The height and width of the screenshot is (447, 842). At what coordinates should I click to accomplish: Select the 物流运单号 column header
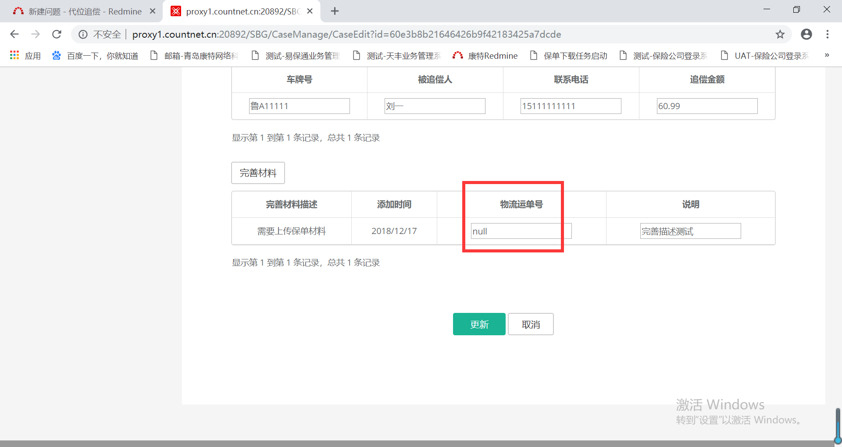pos(521,205)
